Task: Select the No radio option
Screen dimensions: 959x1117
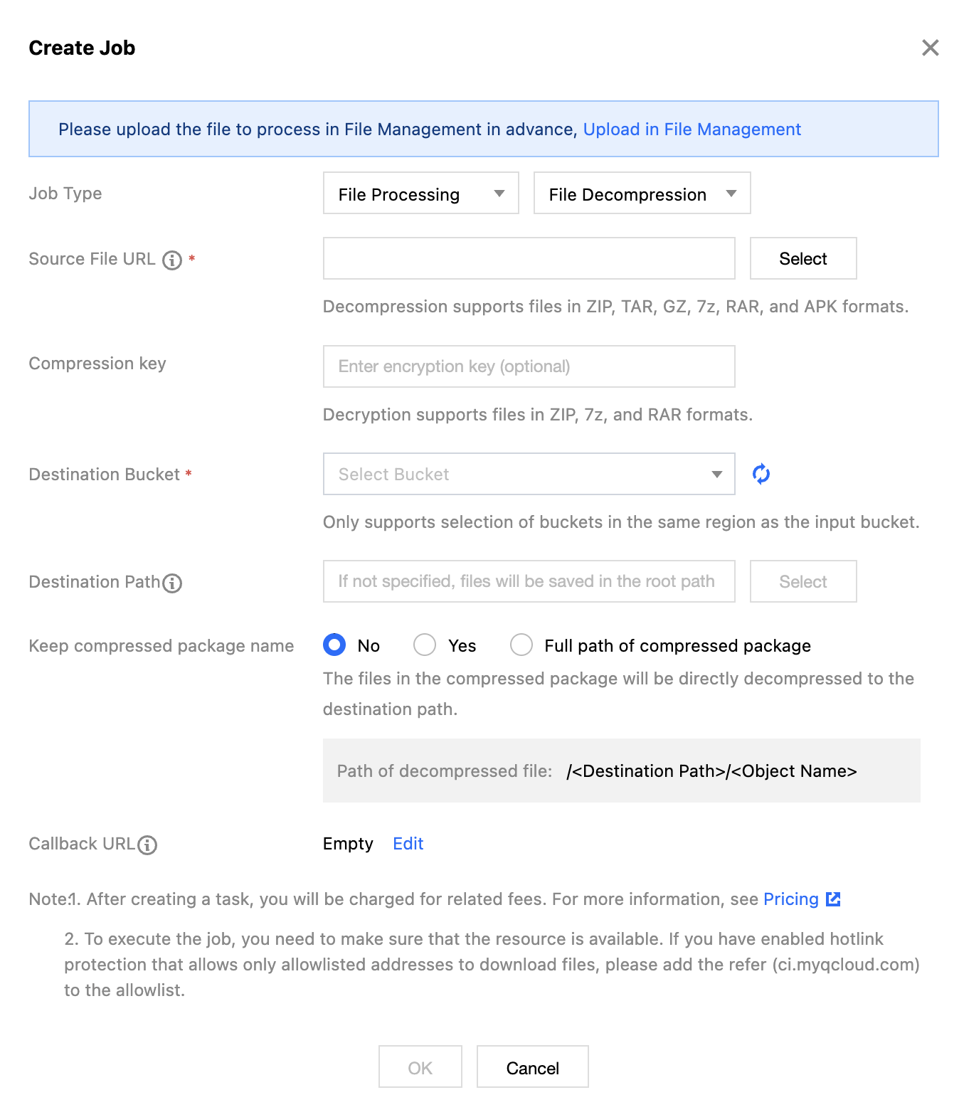Action: (334, 645)
